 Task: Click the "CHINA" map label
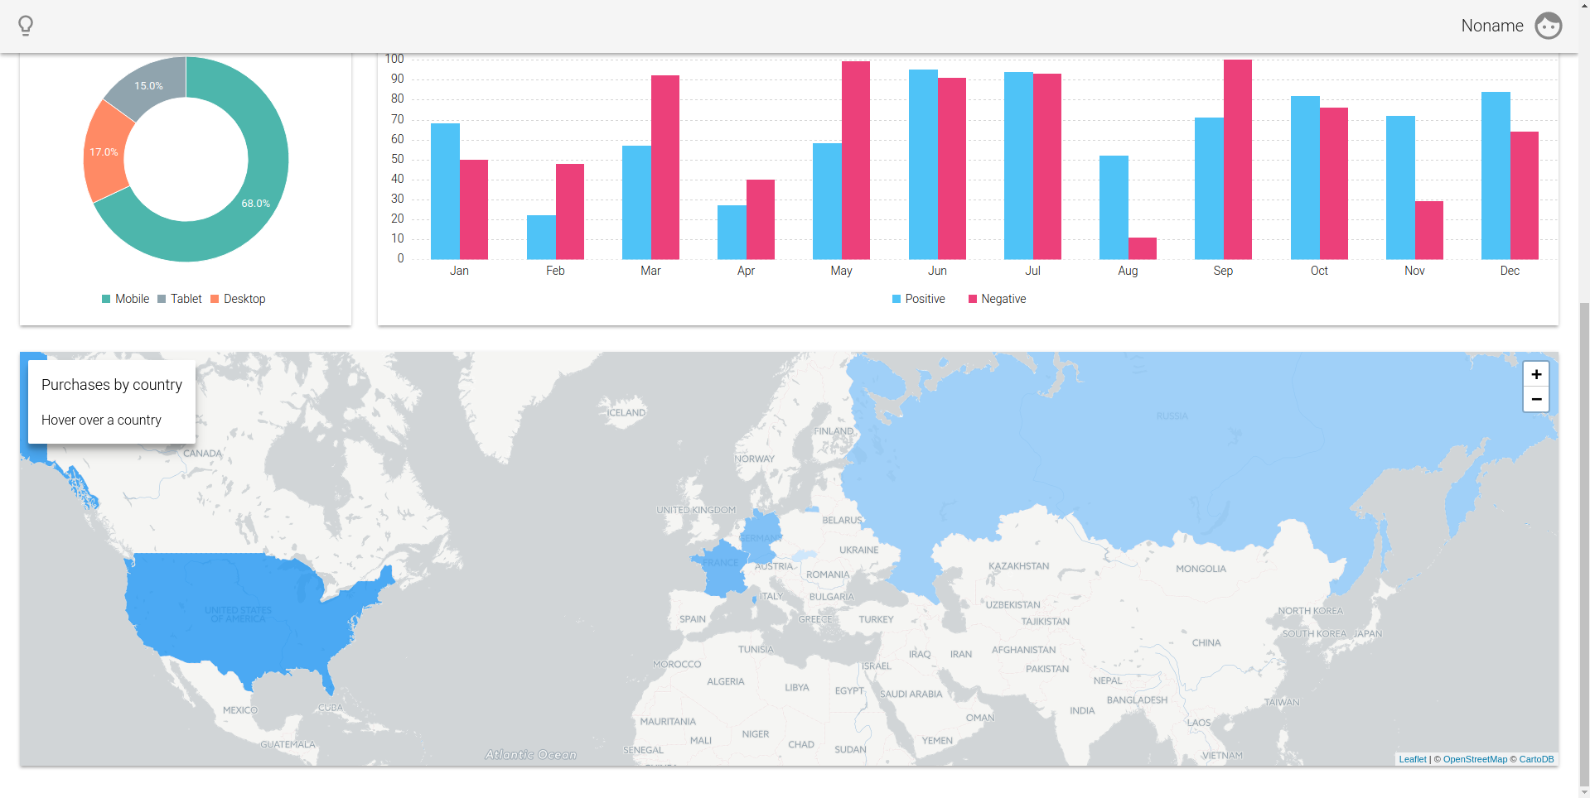coord(1206,643)
